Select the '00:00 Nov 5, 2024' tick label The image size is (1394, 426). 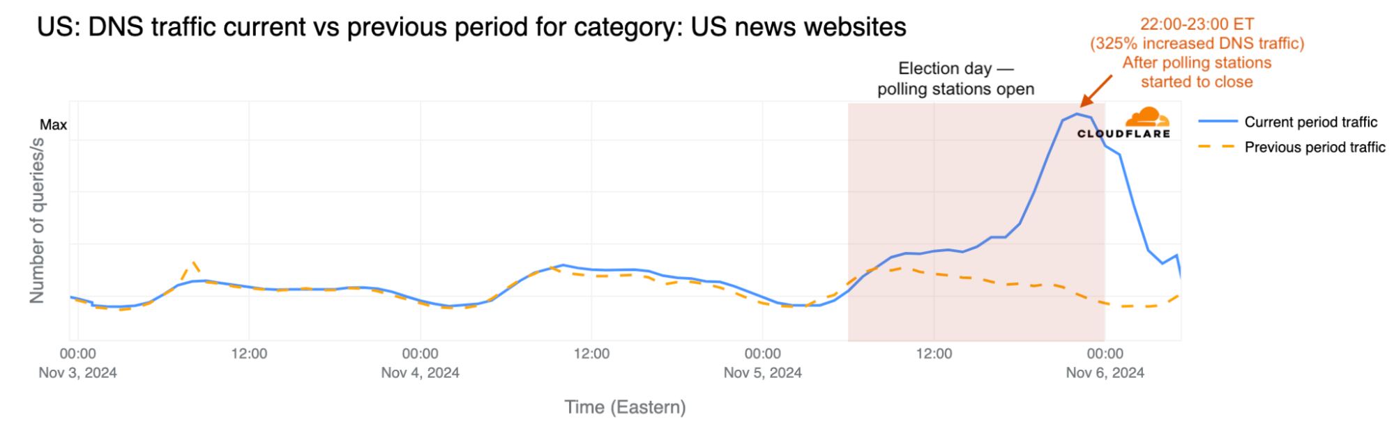tap(762, 363)
